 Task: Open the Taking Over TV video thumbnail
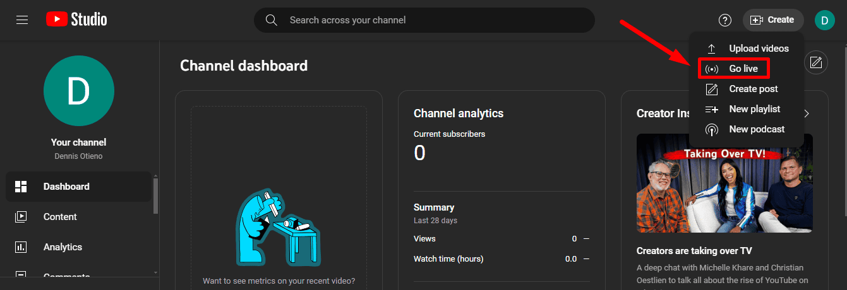(724, 183)
